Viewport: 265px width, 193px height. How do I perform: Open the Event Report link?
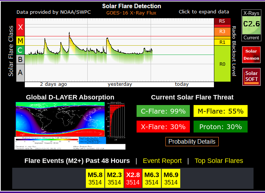click(162, 161)
